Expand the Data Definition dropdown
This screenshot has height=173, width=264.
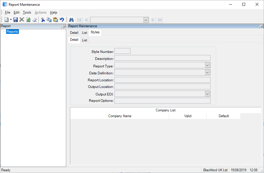[x=207, y=72]
